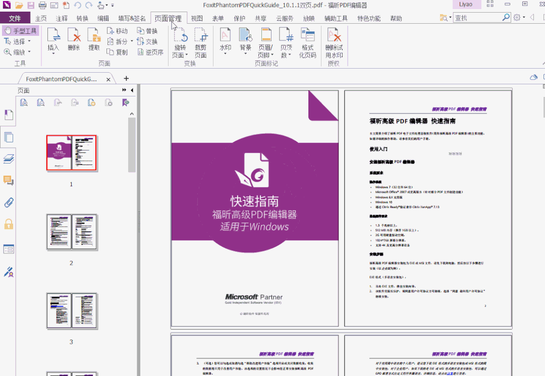This screenshot has height=376, width=545.
Task: Click into the 查找 search field
Action: tap(477, 18)
